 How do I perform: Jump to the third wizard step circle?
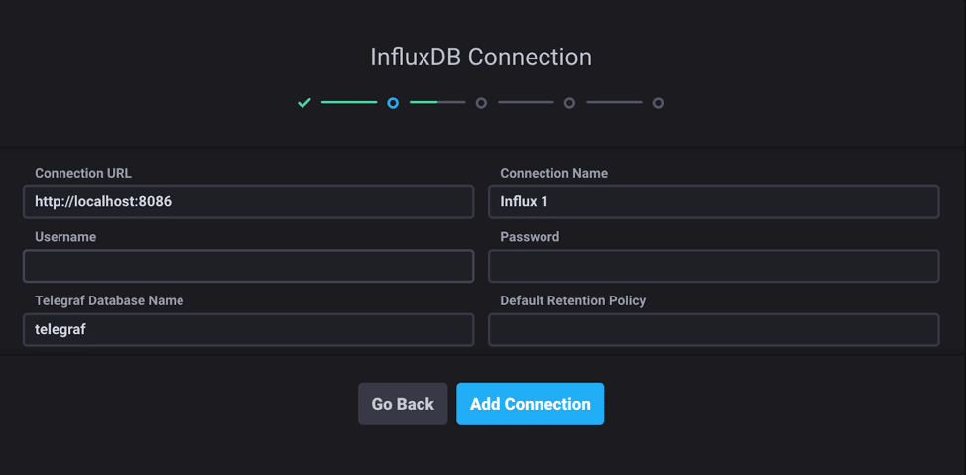(x=481, y=103)
